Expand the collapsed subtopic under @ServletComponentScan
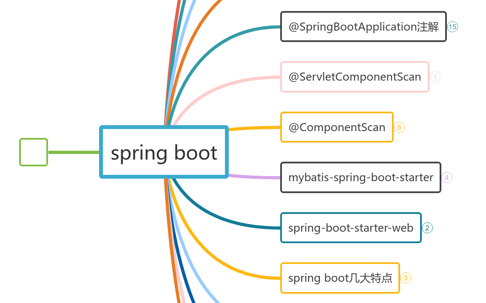This screenshot has height=303, width=486. (435, 77)
